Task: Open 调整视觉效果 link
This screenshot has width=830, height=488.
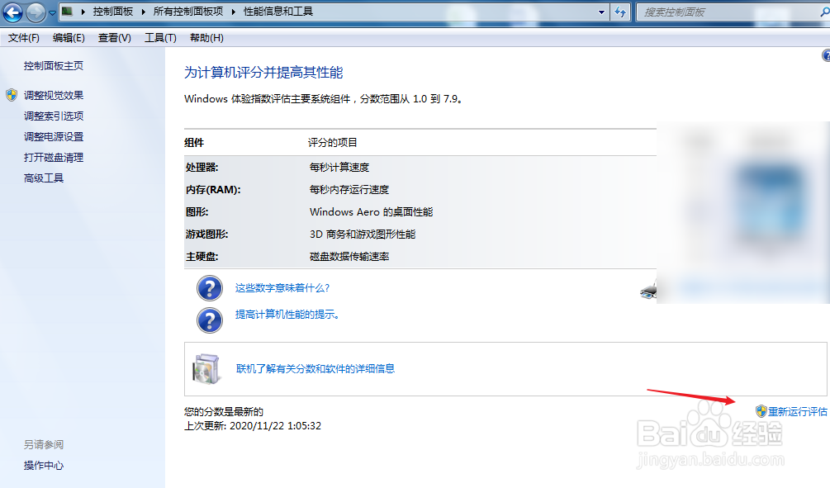Action: 54,95
